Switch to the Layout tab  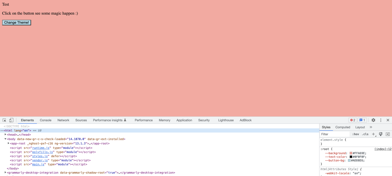coord(360,127)
